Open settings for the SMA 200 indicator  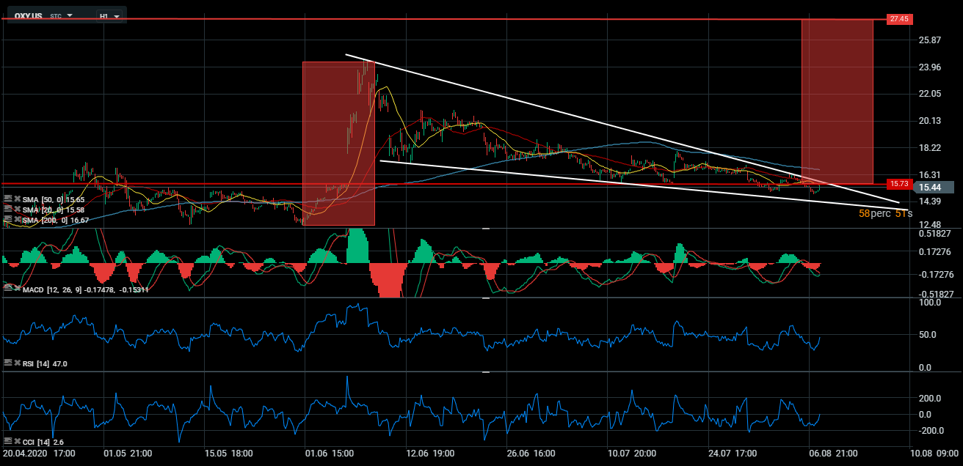click(x=7, y=219)
